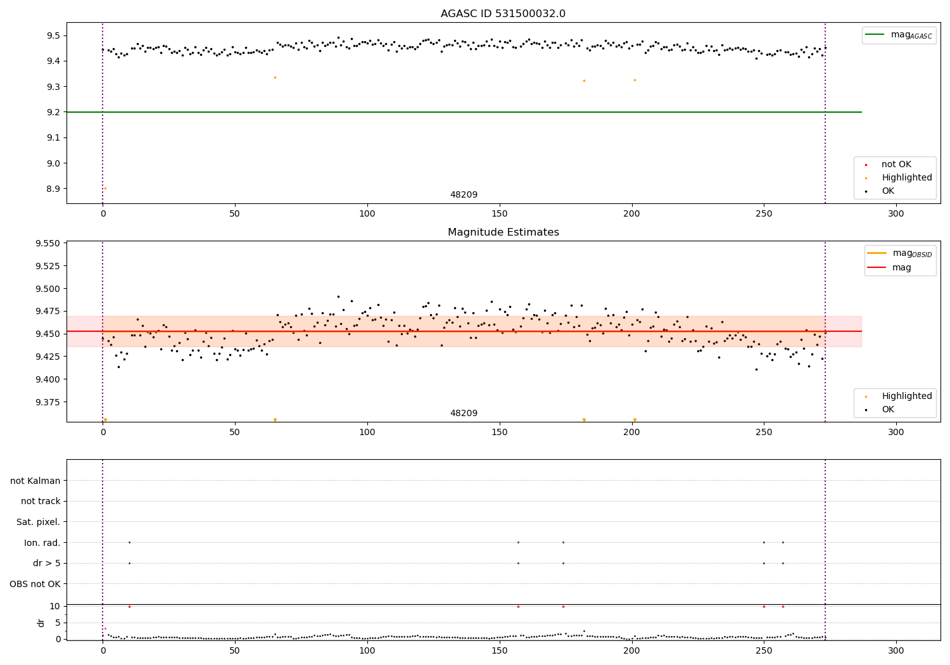Click the 9.5 tick on top plot y-axis
The width and height of the screenshot is (950, 665).
[x=54, y=35]
